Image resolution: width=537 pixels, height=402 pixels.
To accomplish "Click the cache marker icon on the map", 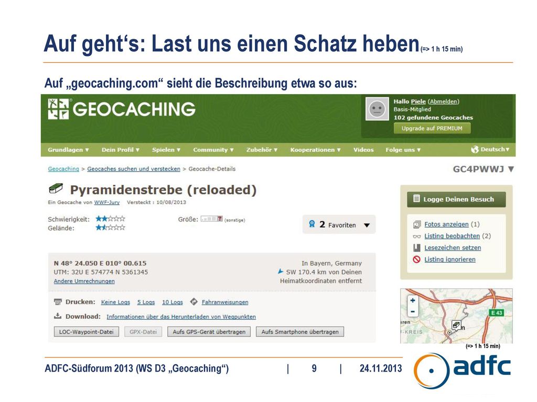I will click(456, 325).
